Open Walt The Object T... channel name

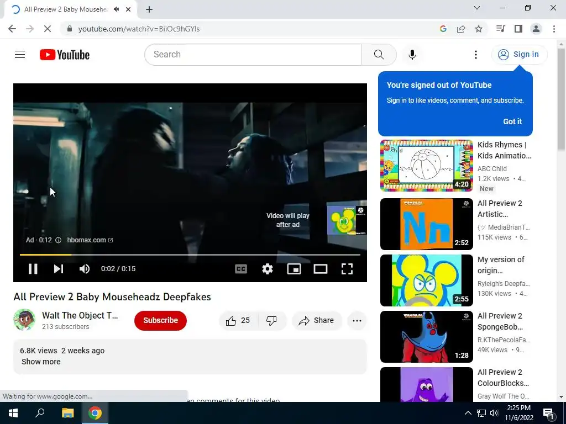coord(80,315)
